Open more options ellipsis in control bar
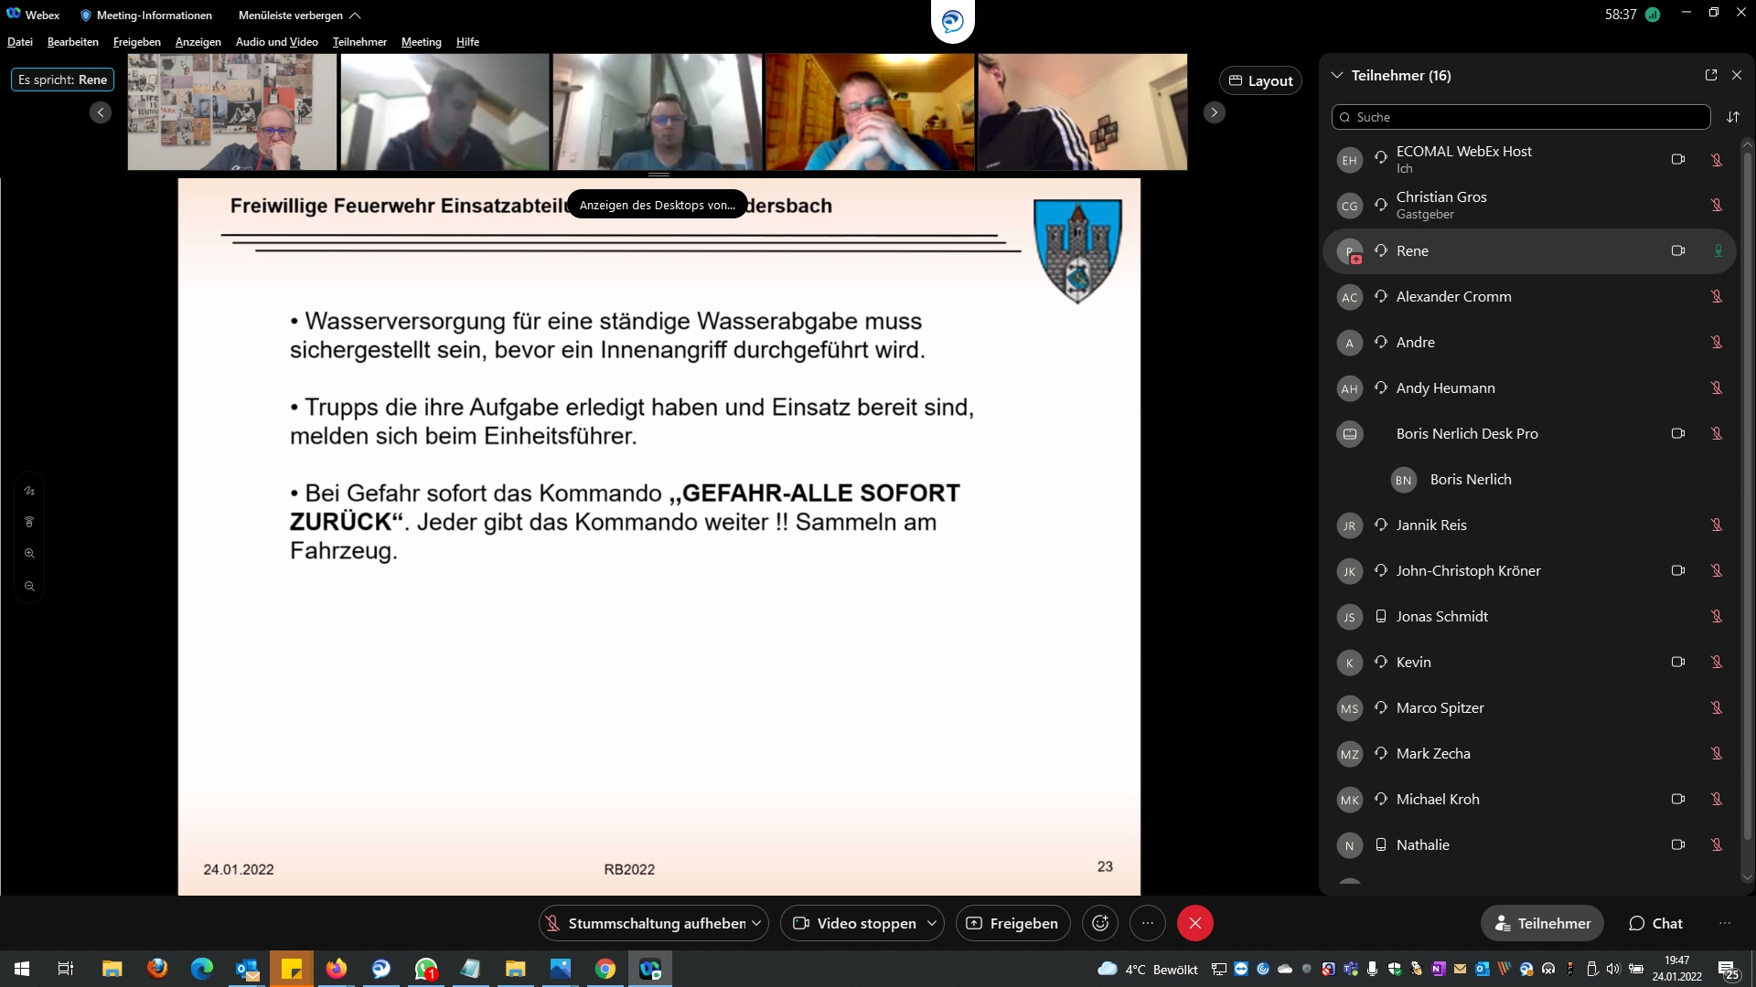The image size is (1756, 987). coord(1148,923)
